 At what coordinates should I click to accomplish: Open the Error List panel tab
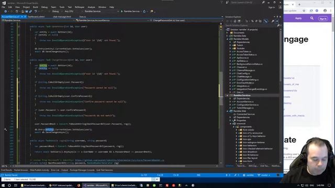(55, 170)
